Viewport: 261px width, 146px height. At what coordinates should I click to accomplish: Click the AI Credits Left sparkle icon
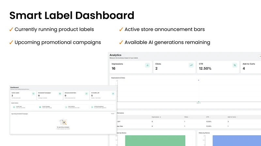tap(113, 94)
